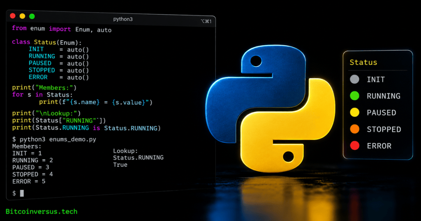This screenshot has height=221, width=421.
Task: Select the RUNNING label in the Status panel
Action: 384,96
